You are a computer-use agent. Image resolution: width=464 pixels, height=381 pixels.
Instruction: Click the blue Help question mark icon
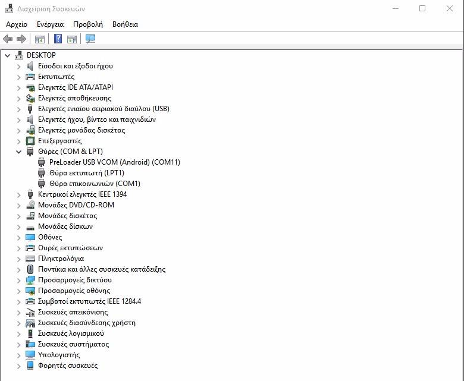tap(58, 39)
